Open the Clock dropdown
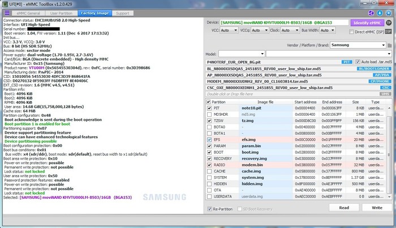The height and width of the screenshot is (228, 396). [x=290, y=30]
